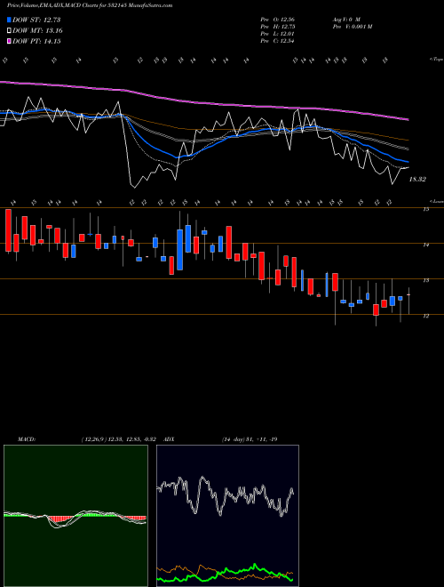Viewport: 444px width, 587px height.
Task: Open the green MACD indicator chart
Action: (x=75, y=516)
